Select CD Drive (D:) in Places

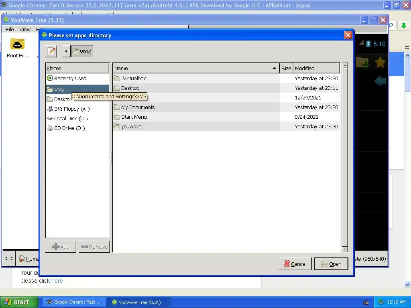pyautogui.click(x=77, y=128)
